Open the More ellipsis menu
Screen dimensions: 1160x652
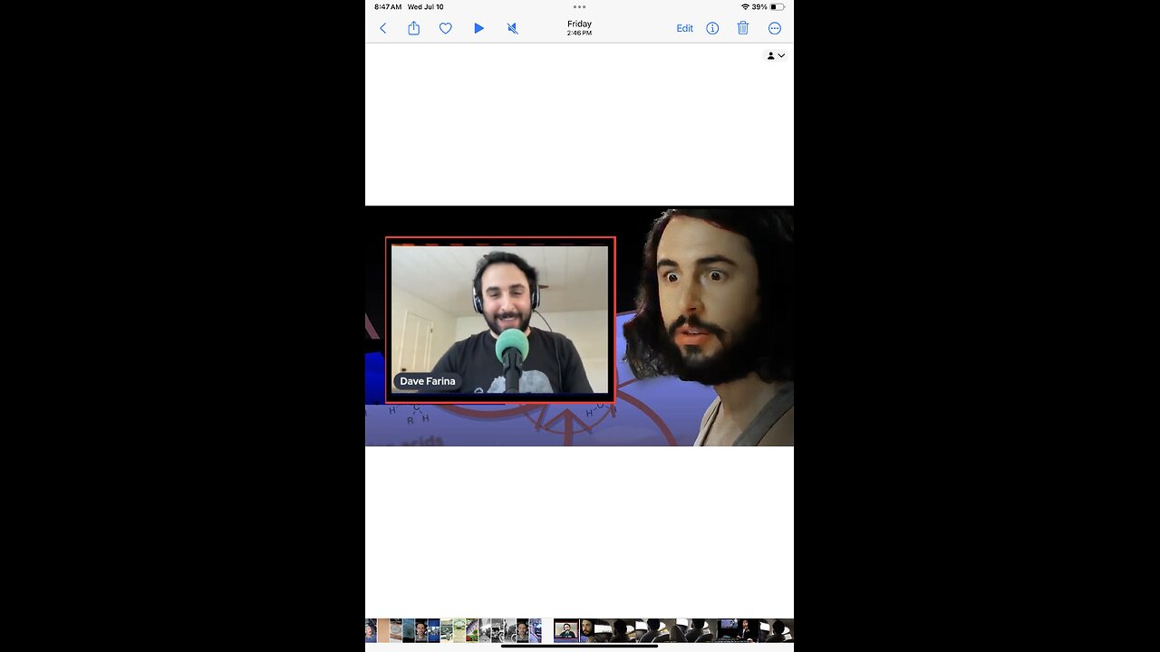(775, 28)
